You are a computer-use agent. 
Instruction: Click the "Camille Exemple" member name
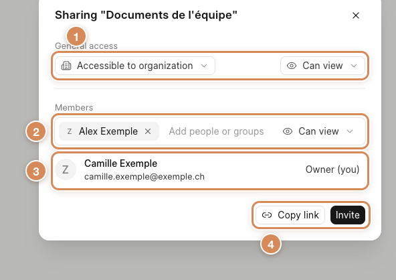(x=120, y=163)
